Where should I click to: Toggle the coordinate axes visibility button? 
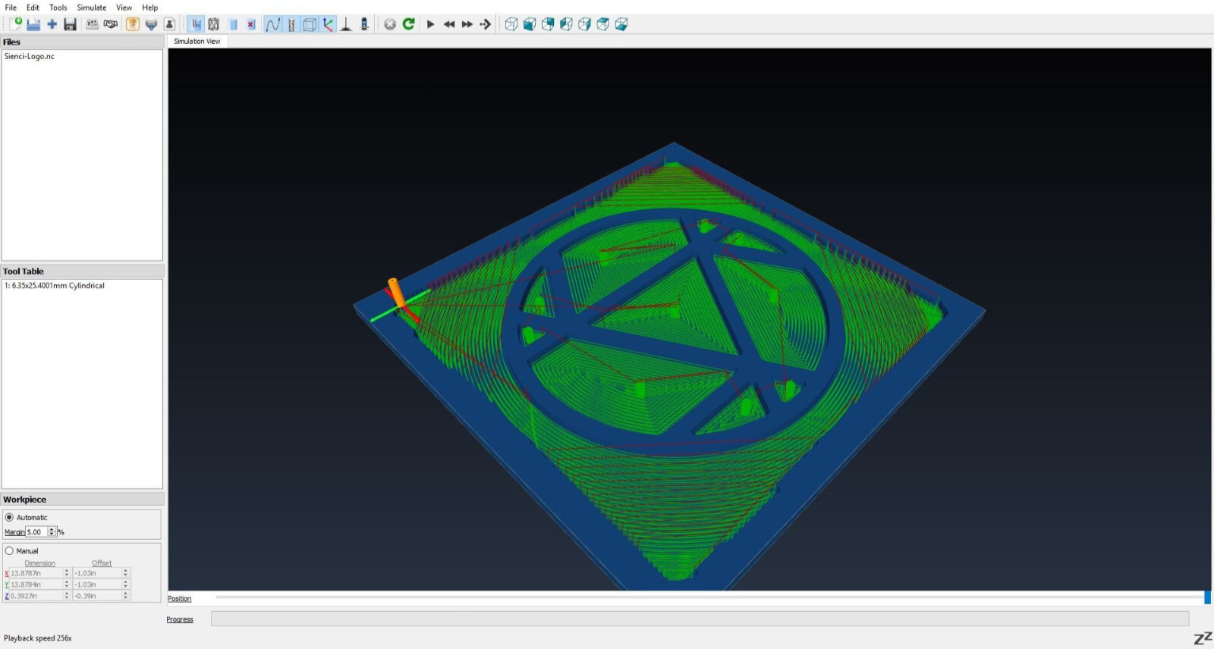[328, 24]
